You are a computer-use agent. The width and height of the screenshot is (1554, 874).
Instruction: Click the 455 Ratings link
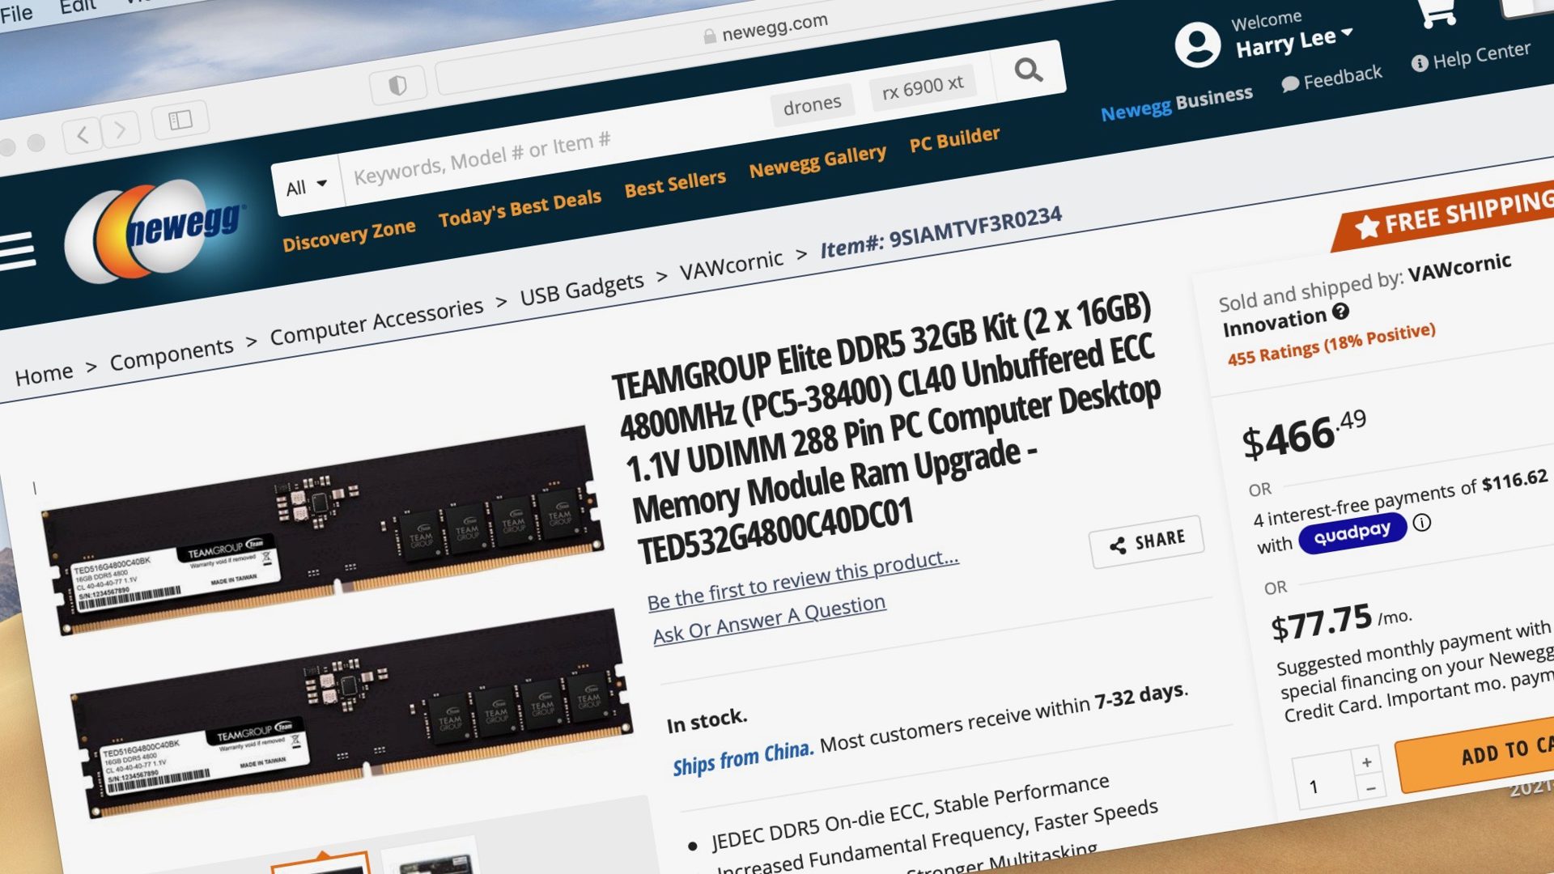point(1331,343)
